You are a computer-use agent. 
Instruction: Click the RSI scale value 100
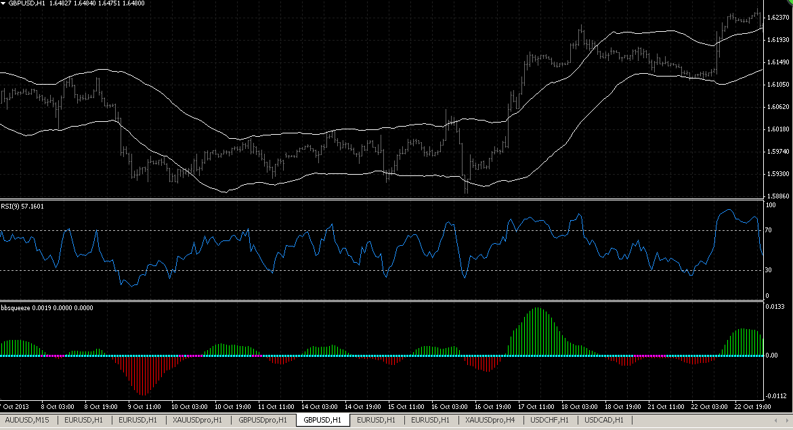[771, 205]
